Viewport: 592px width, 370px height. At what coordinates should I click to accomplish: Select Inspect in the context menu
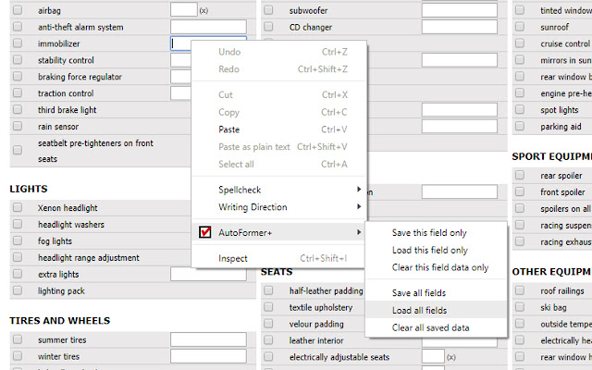(233, 258)
